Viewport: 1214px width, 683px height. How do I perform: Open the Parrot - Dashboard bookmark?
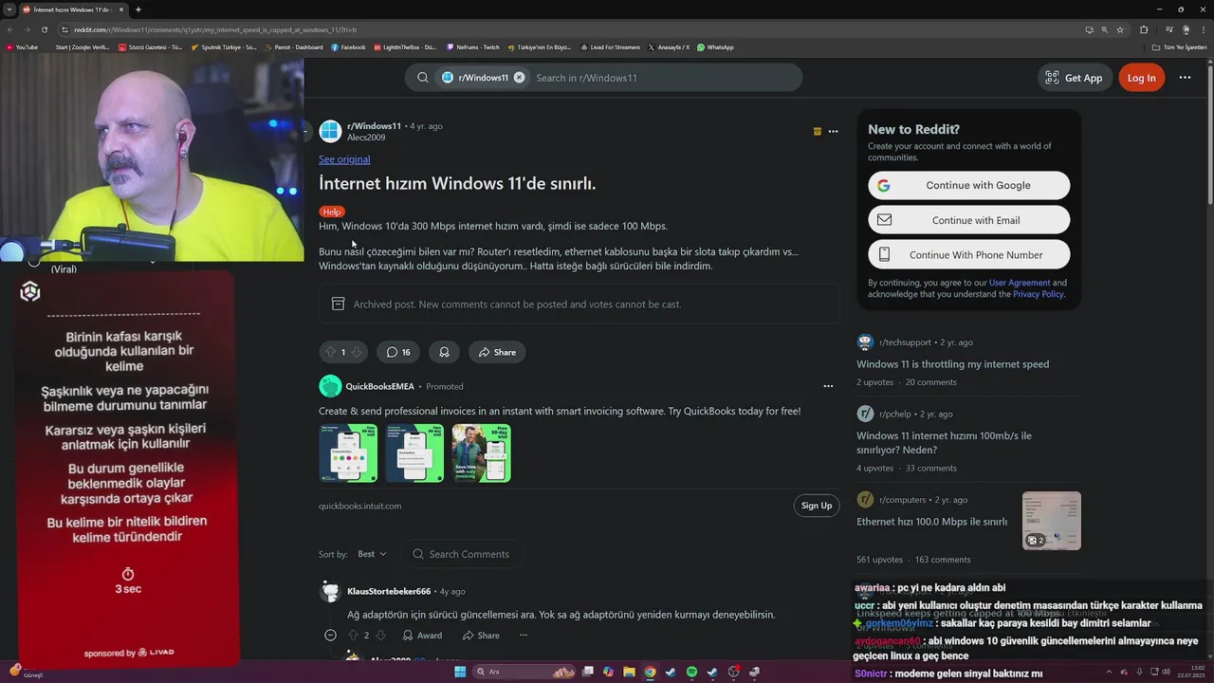pos(294,46)
